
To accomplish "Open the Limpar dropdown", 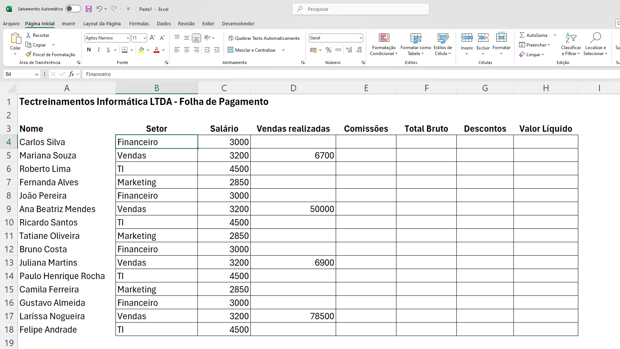I will tap(532, 54).
